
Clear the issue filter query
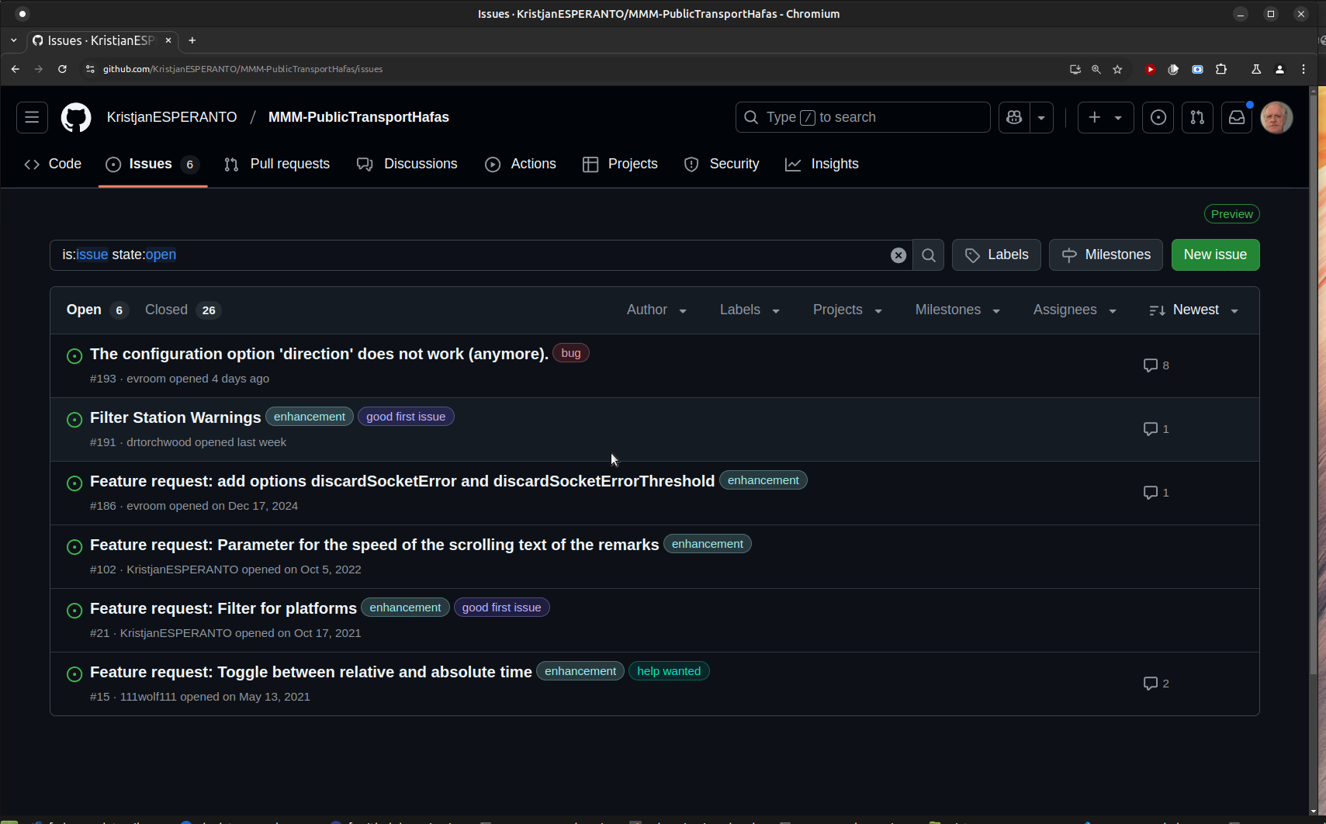tap(898, 255)
